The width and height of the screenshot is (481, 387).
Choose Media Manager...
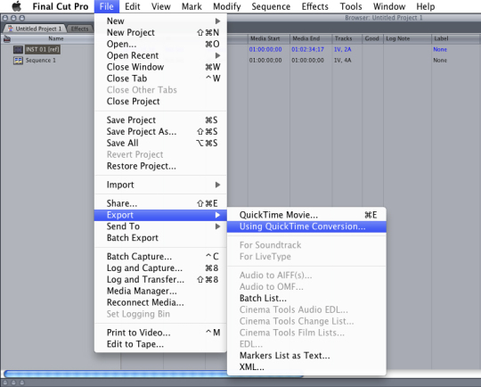click(x=160, y=291)
